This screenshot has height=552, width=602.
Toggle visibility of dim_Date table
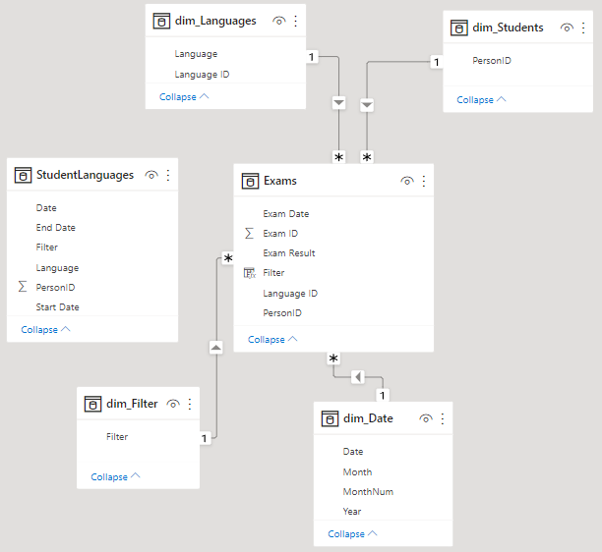coord(426,418)
